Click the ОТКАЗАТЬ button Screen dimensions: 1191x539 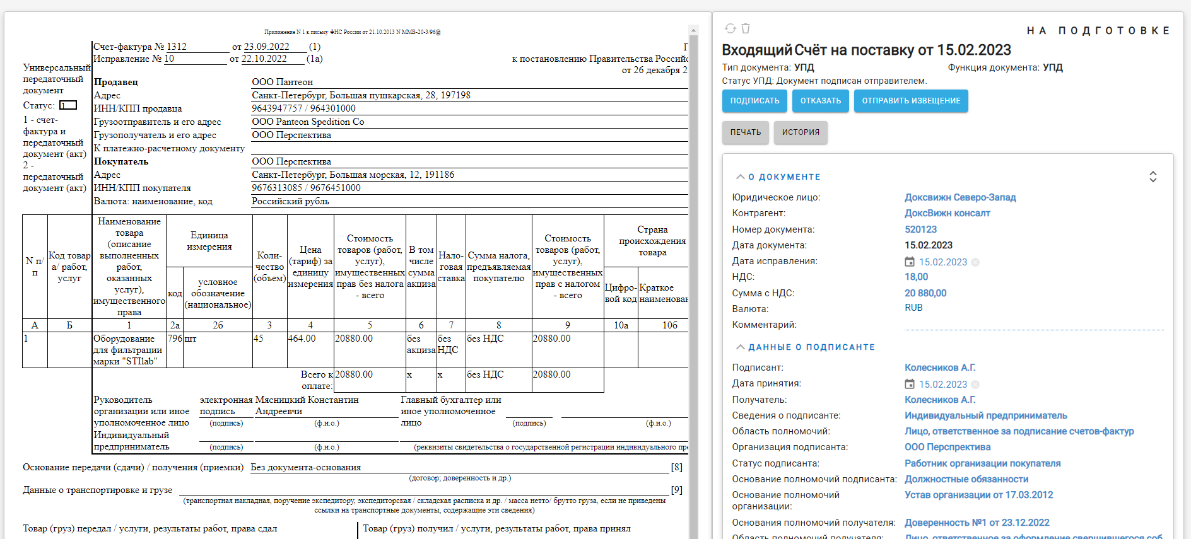click(x=821, y=101)
